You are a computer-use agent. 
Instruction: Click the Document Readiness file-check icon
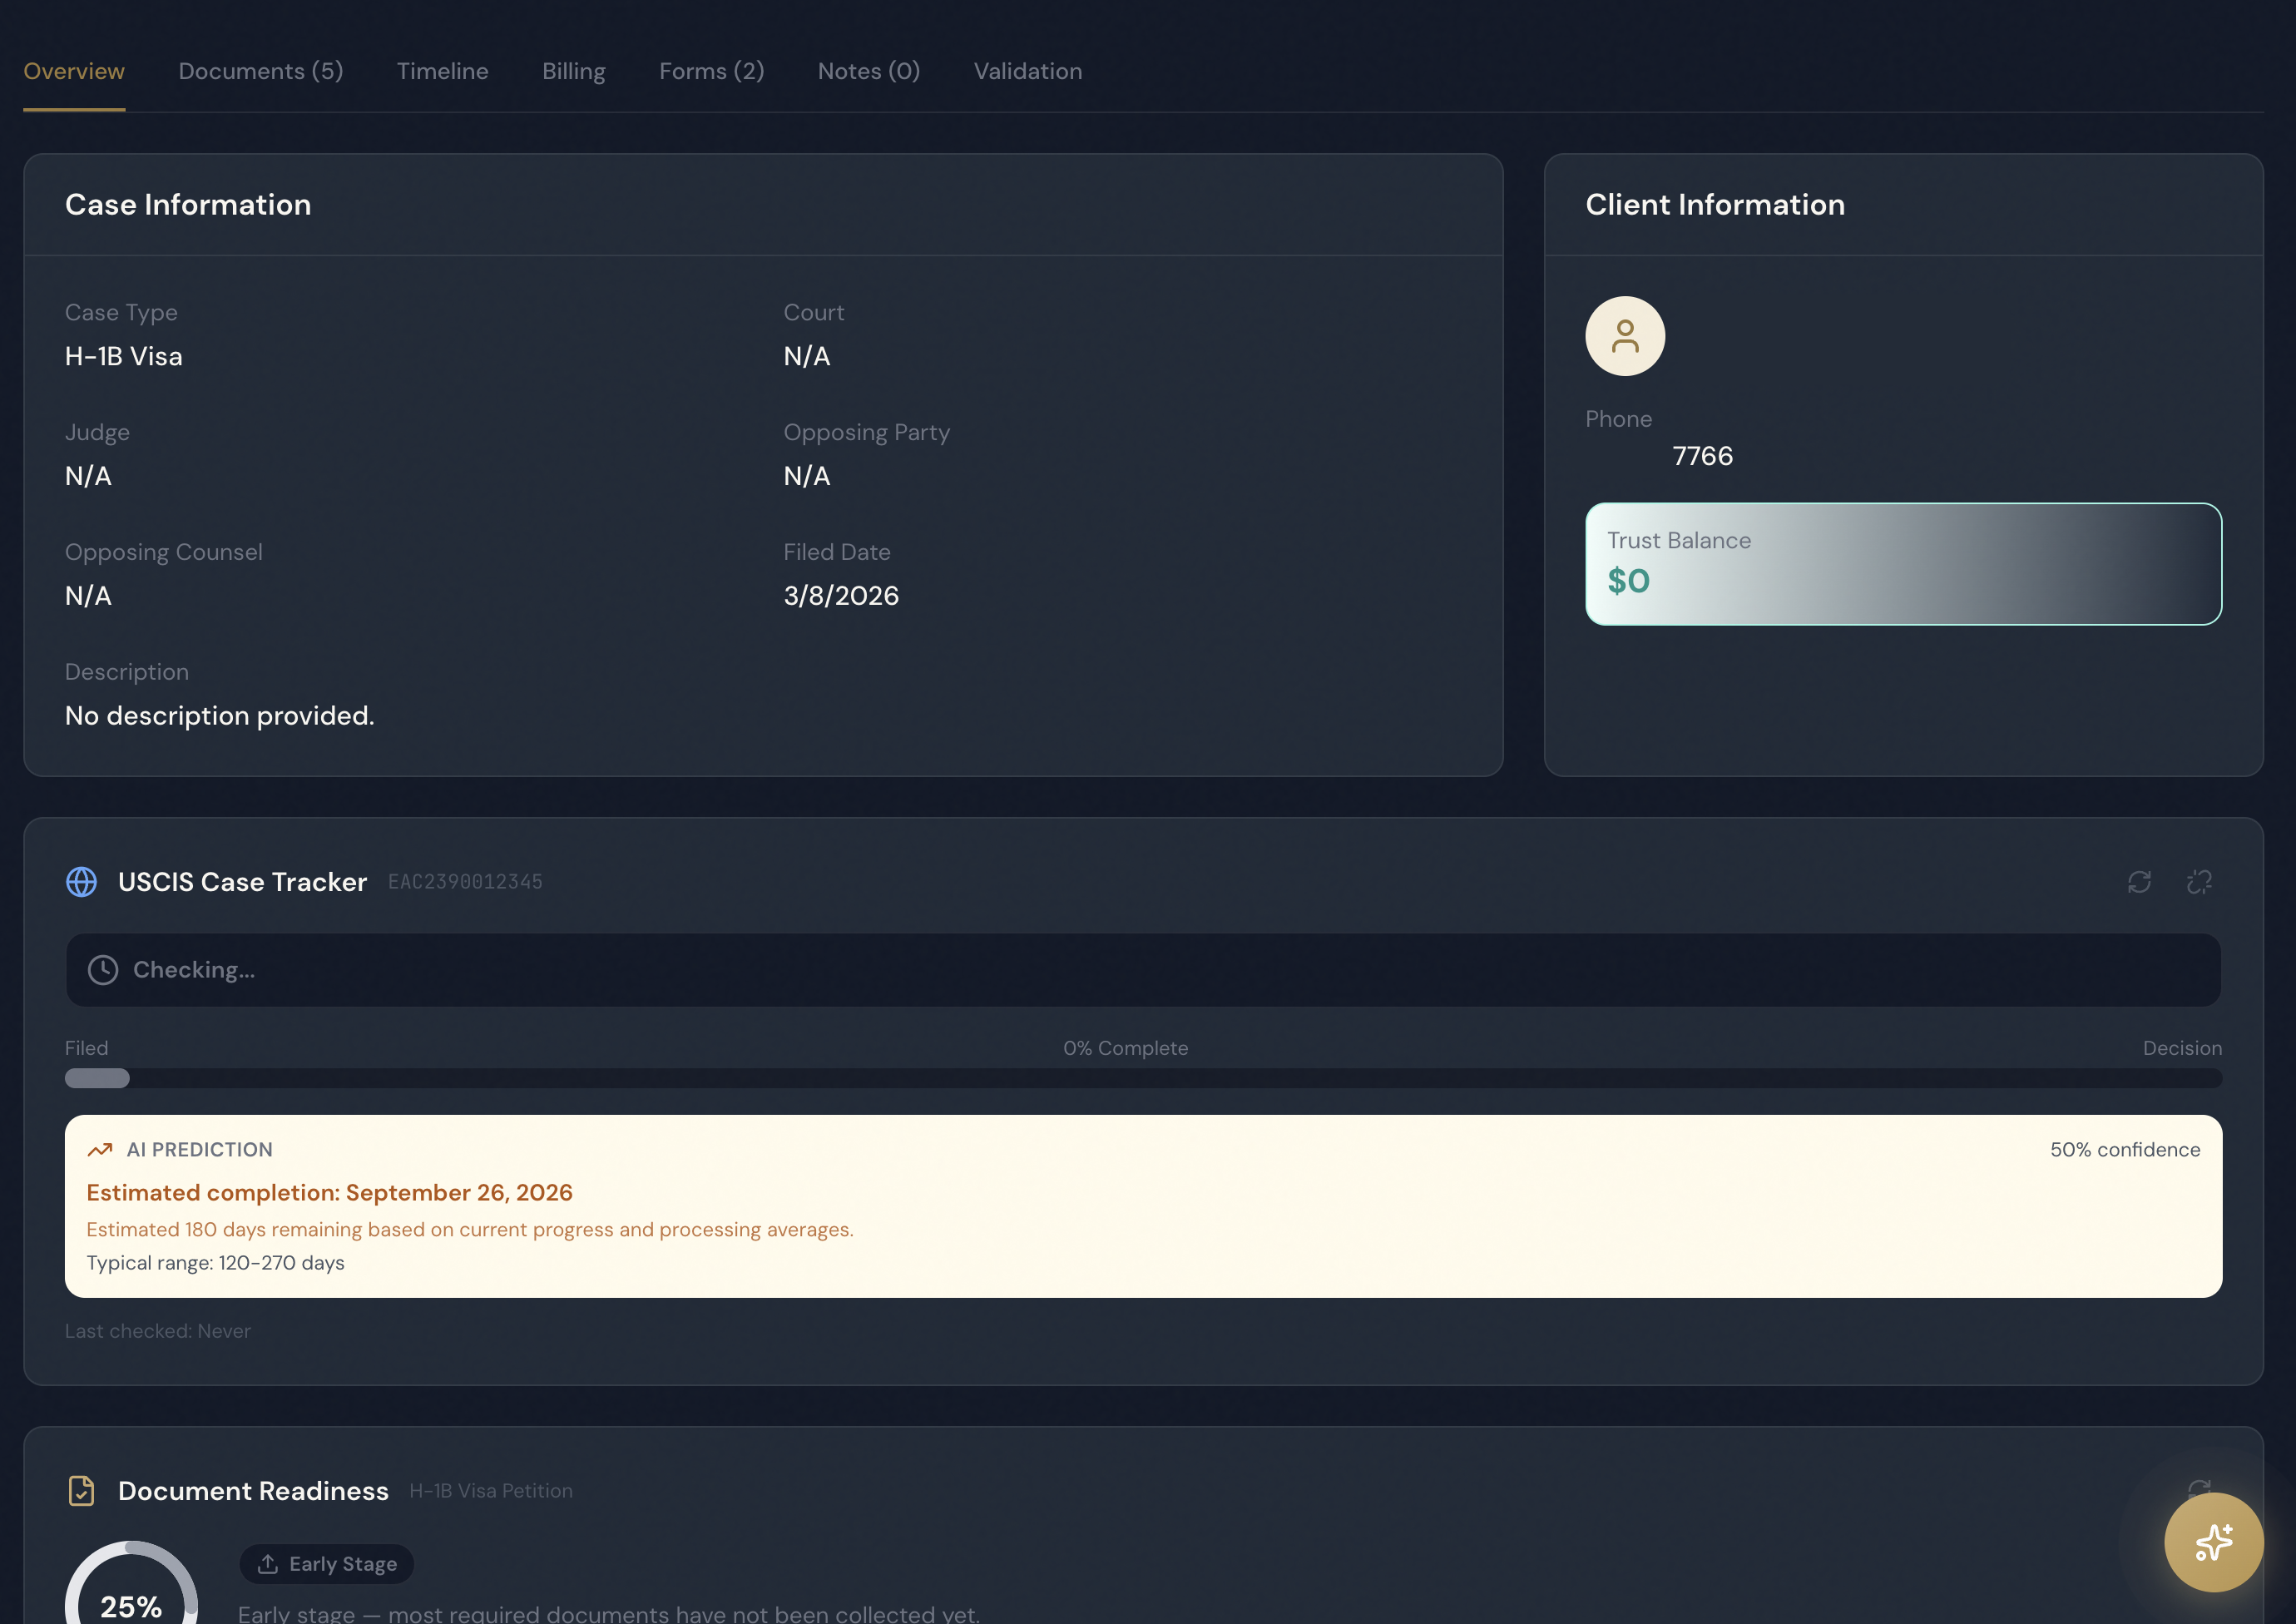[82, 1490]
